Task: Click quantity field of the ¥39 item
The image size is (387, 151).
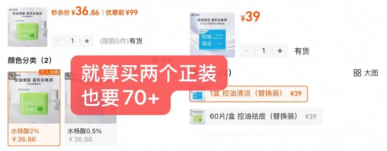Action: (x=263, y=51)
